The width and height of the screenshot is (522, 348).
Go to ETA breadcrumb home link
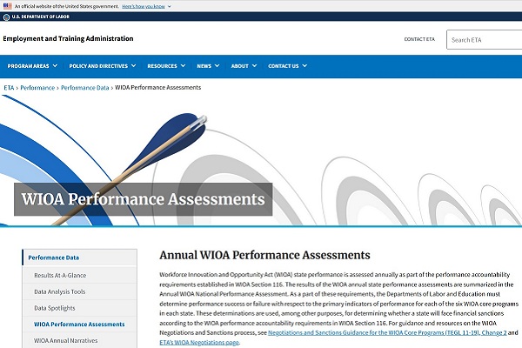(x=8, y=88)
